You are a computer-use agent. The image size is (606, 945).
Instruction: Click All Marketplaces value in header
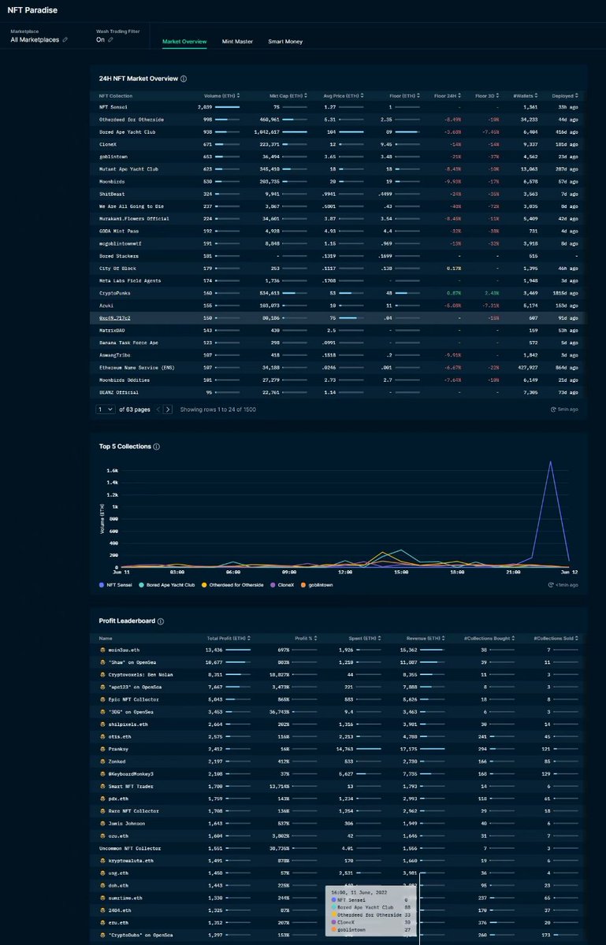pyautogui.click(x=35, y=39)
